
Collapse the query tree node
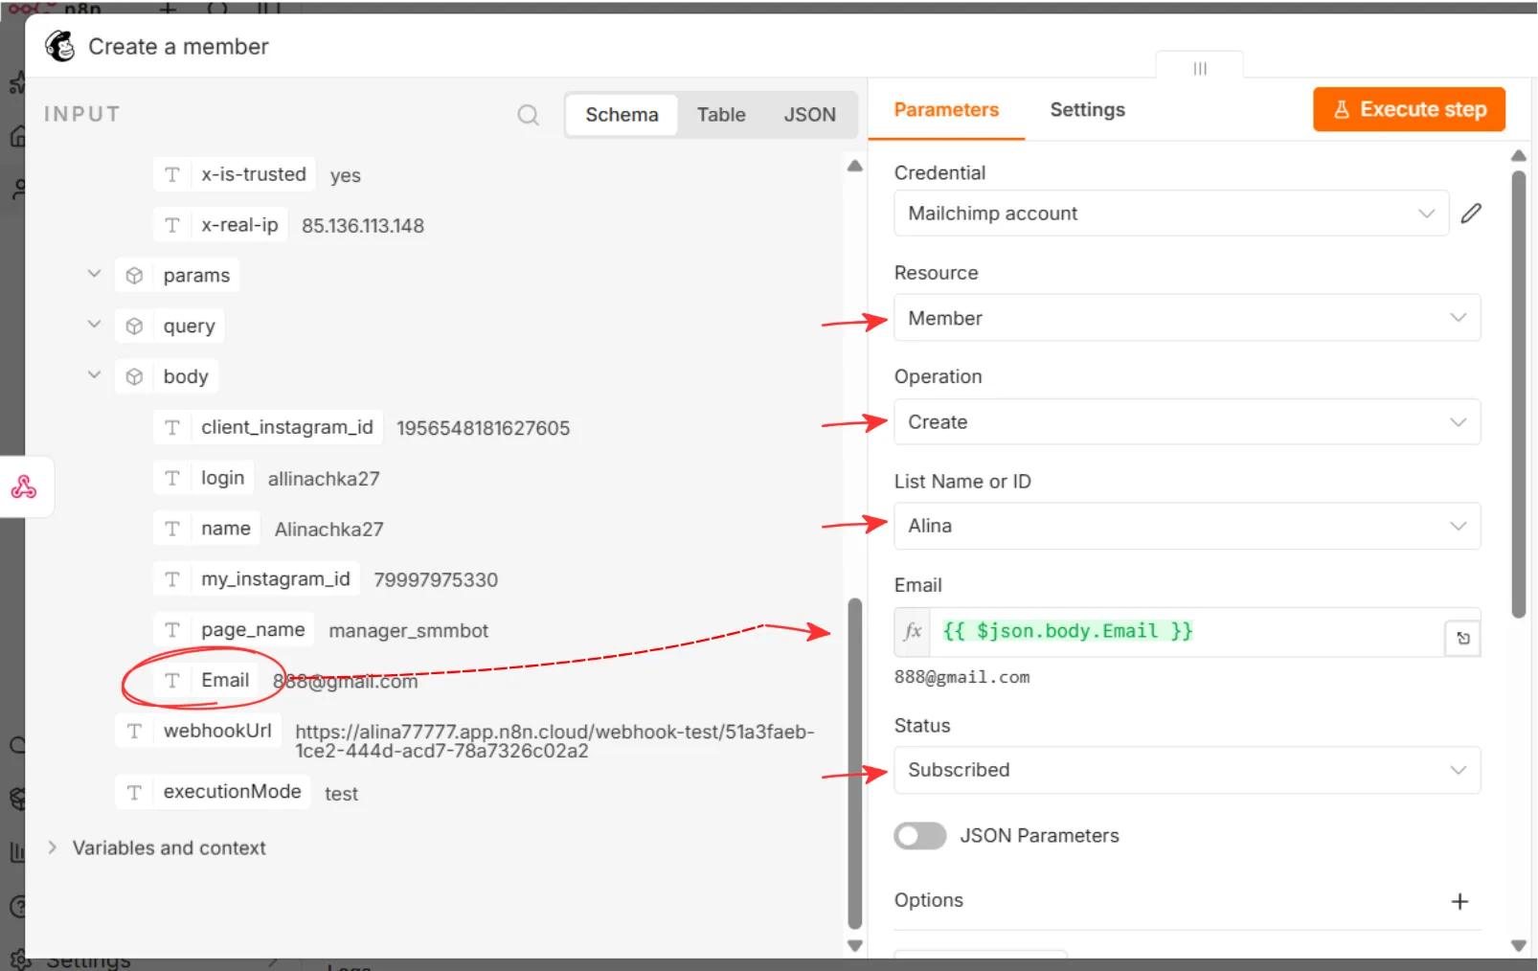coord(94,324)
